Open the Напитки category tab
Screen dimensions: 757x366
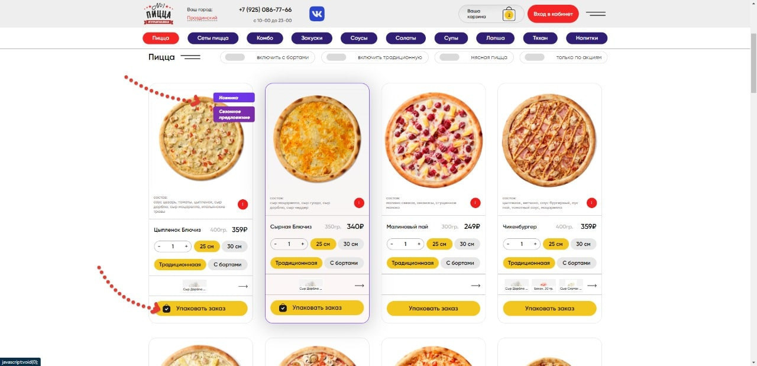point(587,38)
